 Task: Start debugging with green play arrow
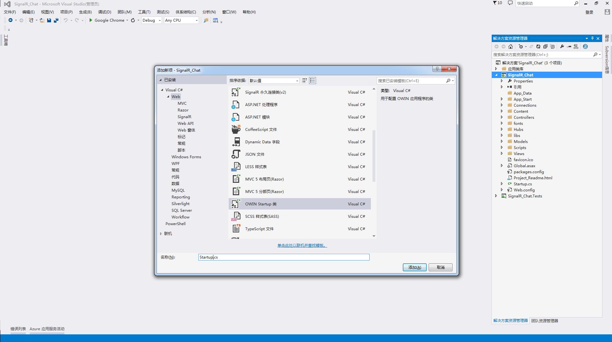click(x=91, y=20)
